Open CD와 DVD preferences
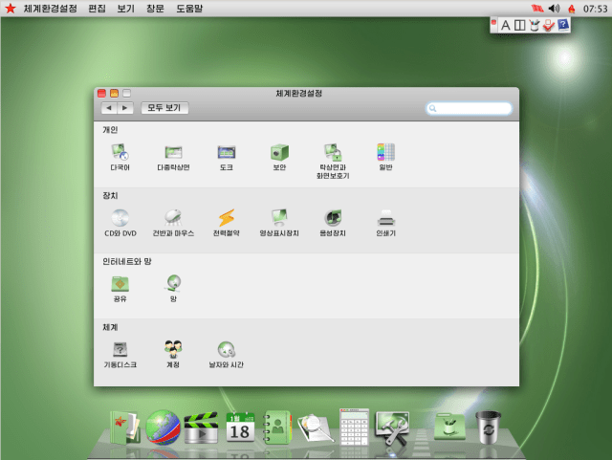612x460 pixels. pos(120,218)
